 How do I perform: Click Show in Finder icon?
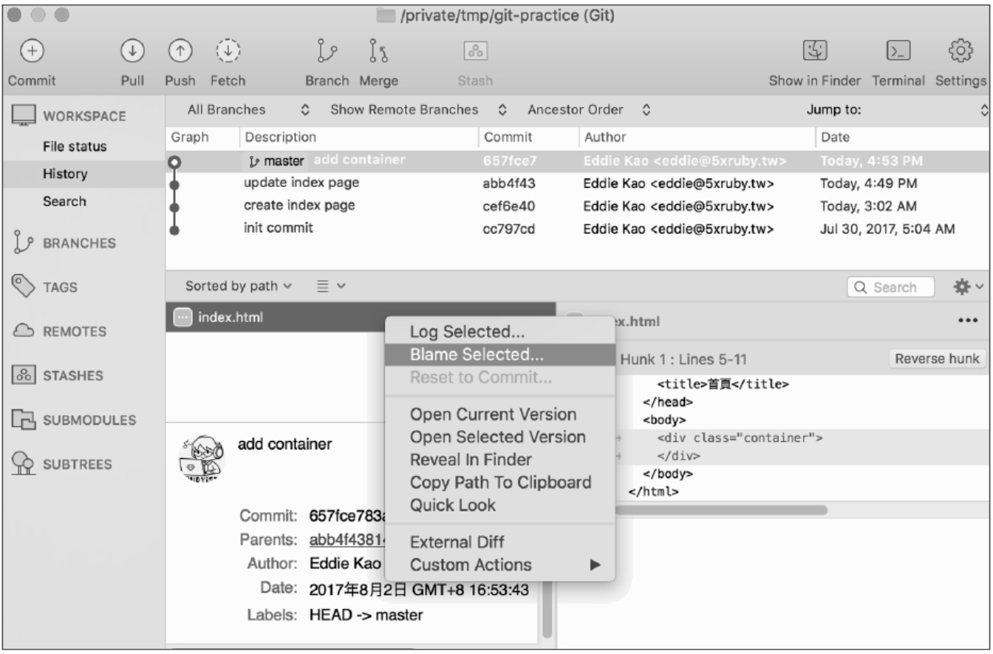point(814,52)
